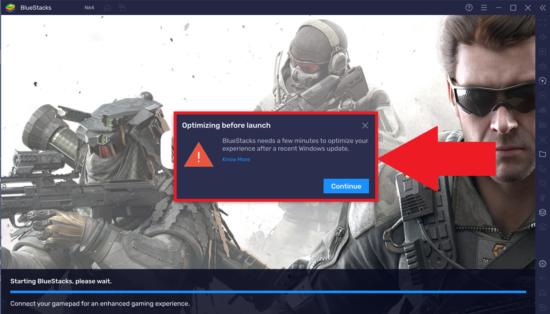Toggle fullscreen from the sidebar
The image size is (550, 314).
pyautogui.click(x=543, y=22)
